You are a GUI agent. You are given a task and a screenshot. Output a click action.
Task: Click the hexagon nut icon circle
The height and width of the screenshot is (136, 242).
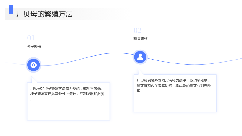tap(34, 65)
